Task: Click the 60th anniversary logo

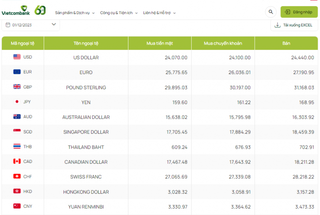Action: point(40,10)
